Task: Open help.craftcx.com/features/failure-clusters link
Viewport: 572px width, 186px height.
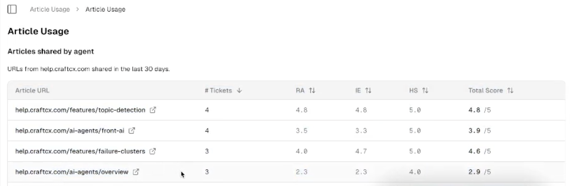Action: 80,151
